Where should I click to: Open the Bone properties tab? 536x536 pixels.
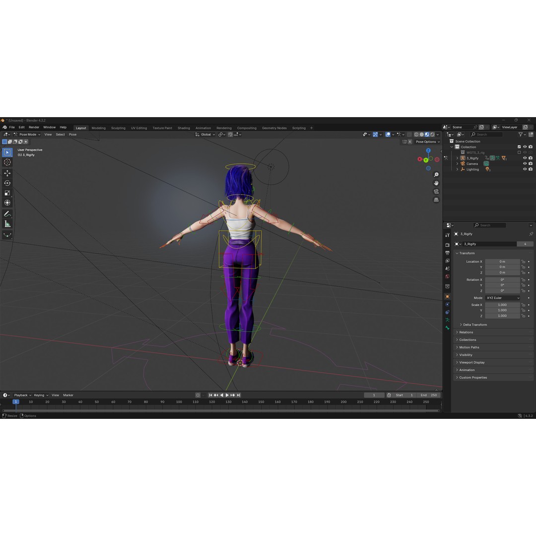point(447,328)
